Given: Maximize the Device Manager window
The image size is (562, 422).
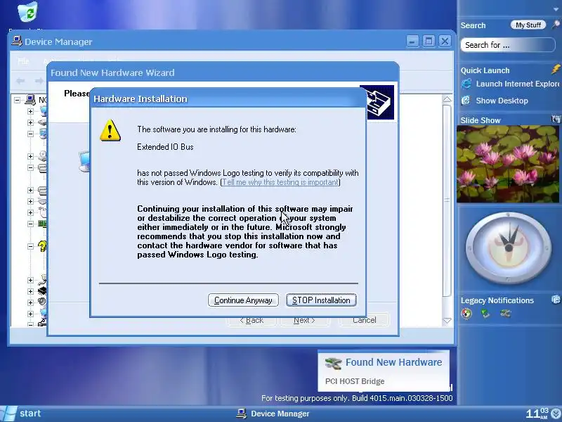Looking at the screenshot, I should click(x=429, y=41).
